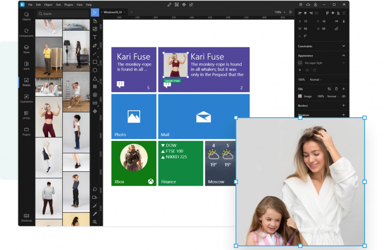Click the Search photos field
Viewport: 384px width, 250px height.
pyautogui.click(x=63, y=14)
